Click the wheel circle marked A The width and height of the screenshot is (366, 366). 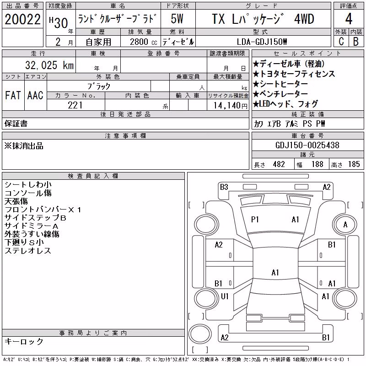[x=345, y=225]
